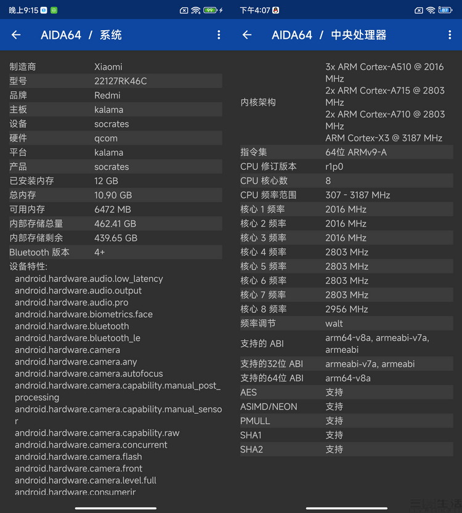Screen dimensions: 462x513
Task: Select the 硬件 qcom row
Action: 116,138
